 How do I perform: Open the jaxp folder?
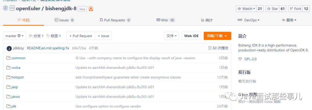[x=15, y=87]
